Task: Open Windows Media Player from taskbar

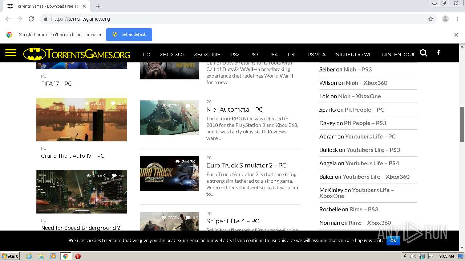Action: (53, 256)
